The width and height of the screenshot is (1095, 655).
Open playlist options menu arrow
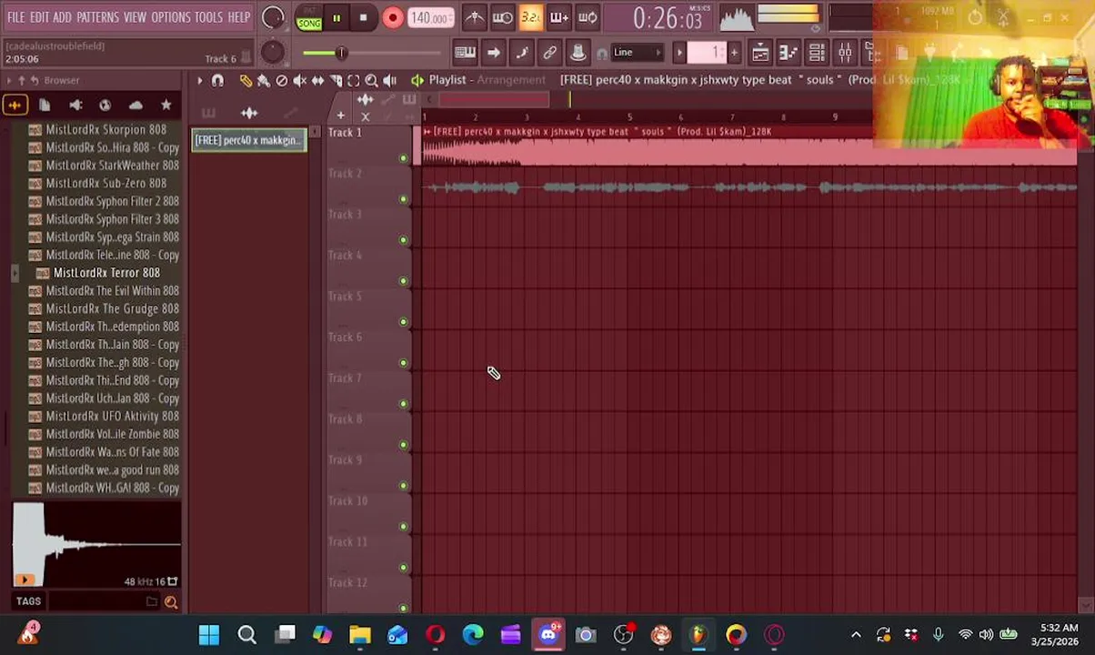pos(199,81)
